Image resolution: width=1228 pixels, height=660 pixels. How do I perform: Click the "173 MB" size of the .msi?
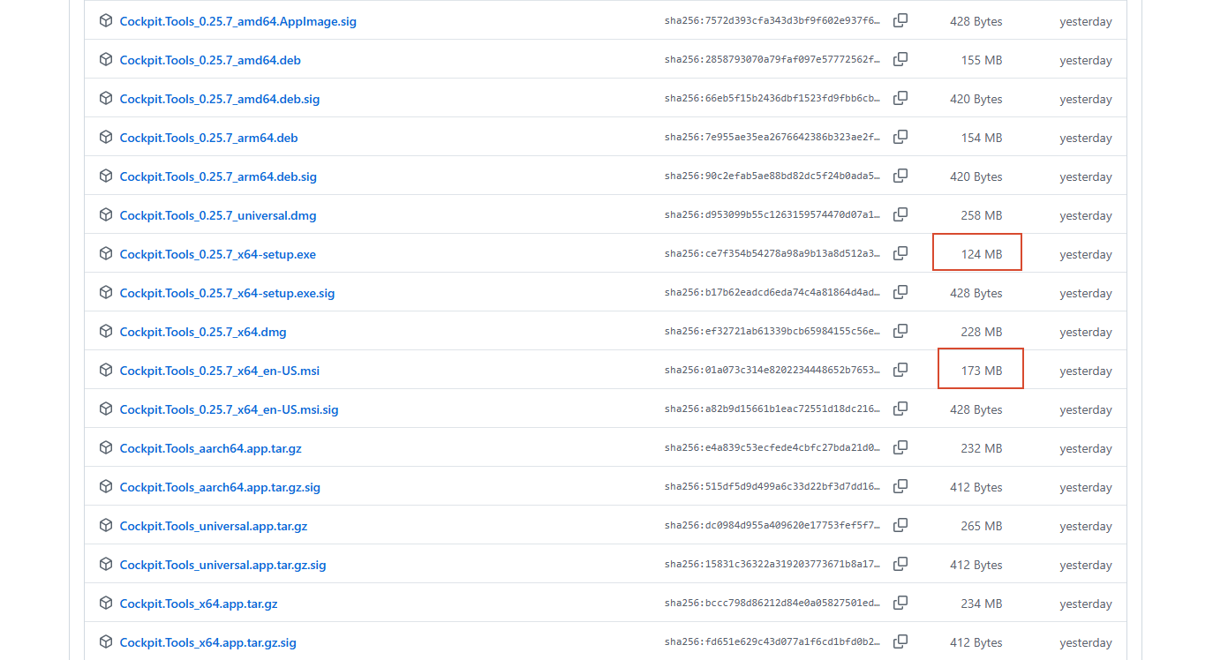[x=982, y=371]
